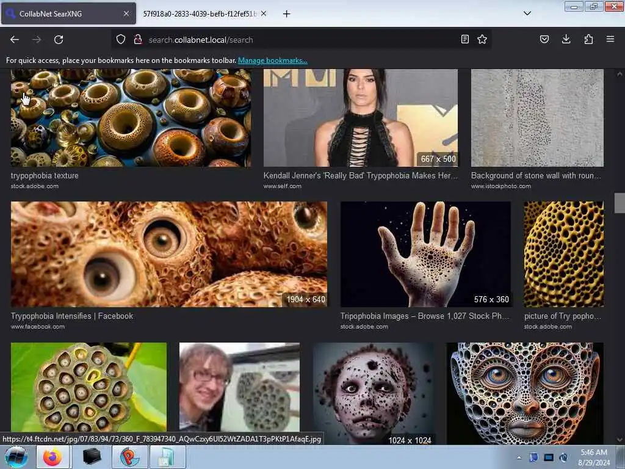625x469 pixels.
Task: Open the perforated mask face image
Action: pyautogui.click(x=525, y=393)
